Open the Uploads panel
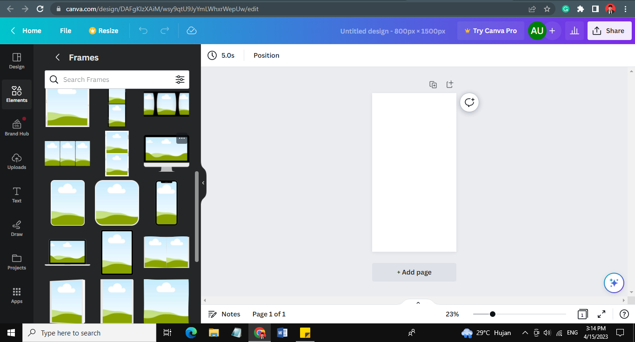The image size is (635, 342). (16, 161)
